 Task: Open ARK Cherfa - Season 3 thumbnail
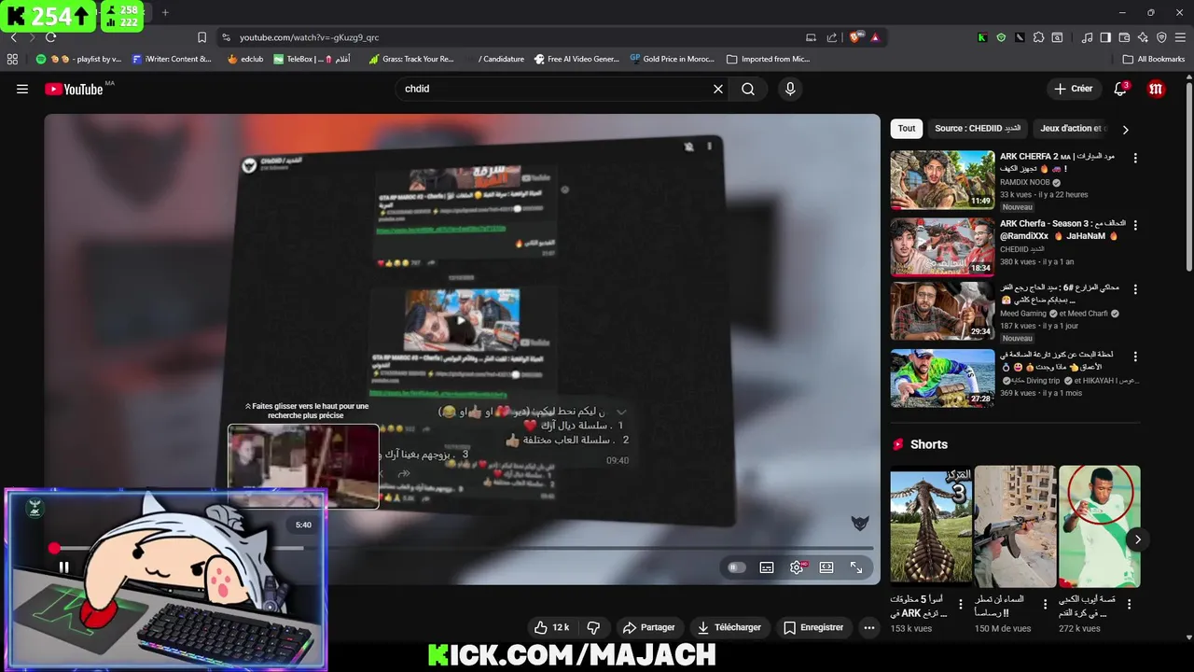coord(942,247)
